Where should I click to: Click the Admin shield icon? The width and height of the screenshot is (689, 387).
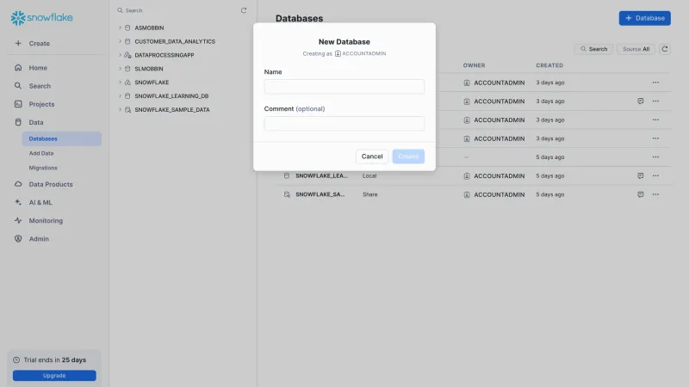(18, 239)
